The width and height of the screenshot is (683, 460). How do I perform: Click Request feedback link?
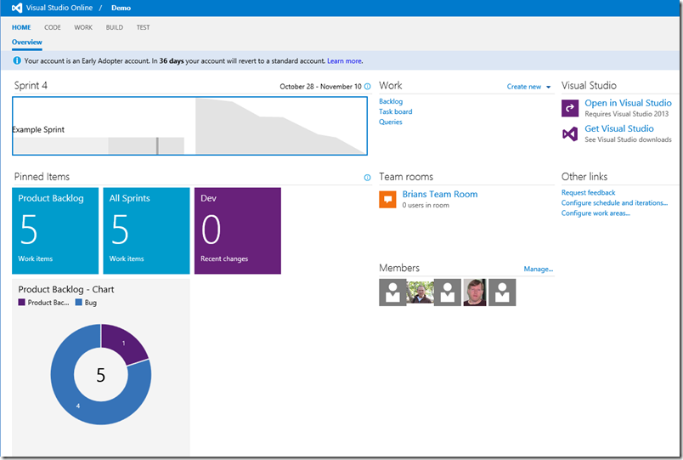tap(588, 193)
